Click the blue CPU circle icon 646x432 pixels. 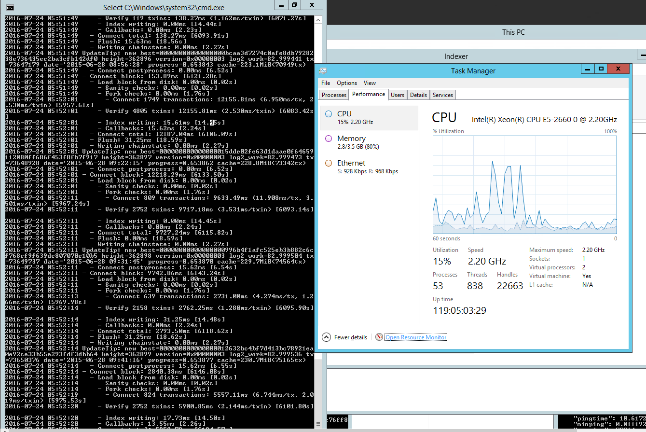point(329,114)
